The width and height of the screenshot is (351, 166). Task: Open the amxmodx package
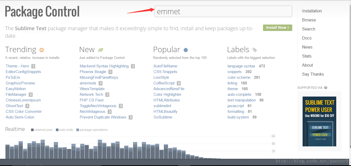tap(88, 83)
